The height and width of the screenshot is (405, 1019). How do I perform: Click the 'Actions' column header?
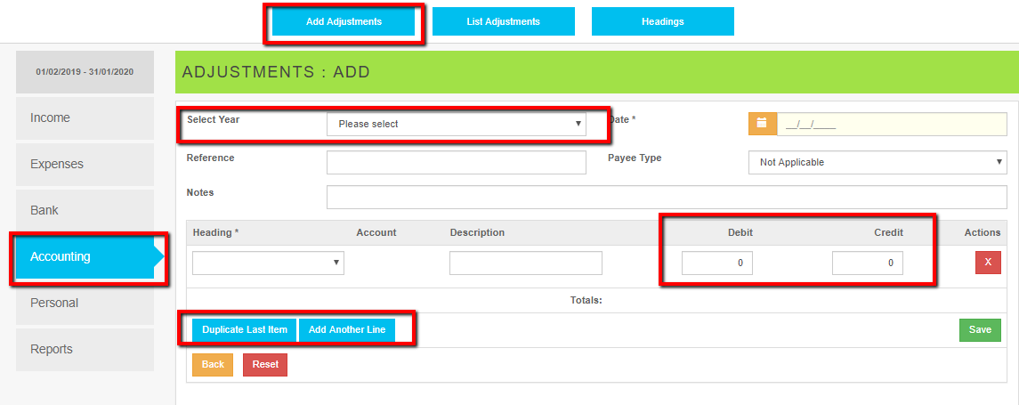pyautogui.click(x=983, y=232)
